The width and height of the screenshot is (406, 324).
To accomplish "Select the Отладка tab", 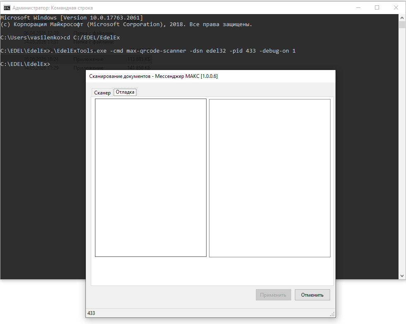I will tap(125, 92).
